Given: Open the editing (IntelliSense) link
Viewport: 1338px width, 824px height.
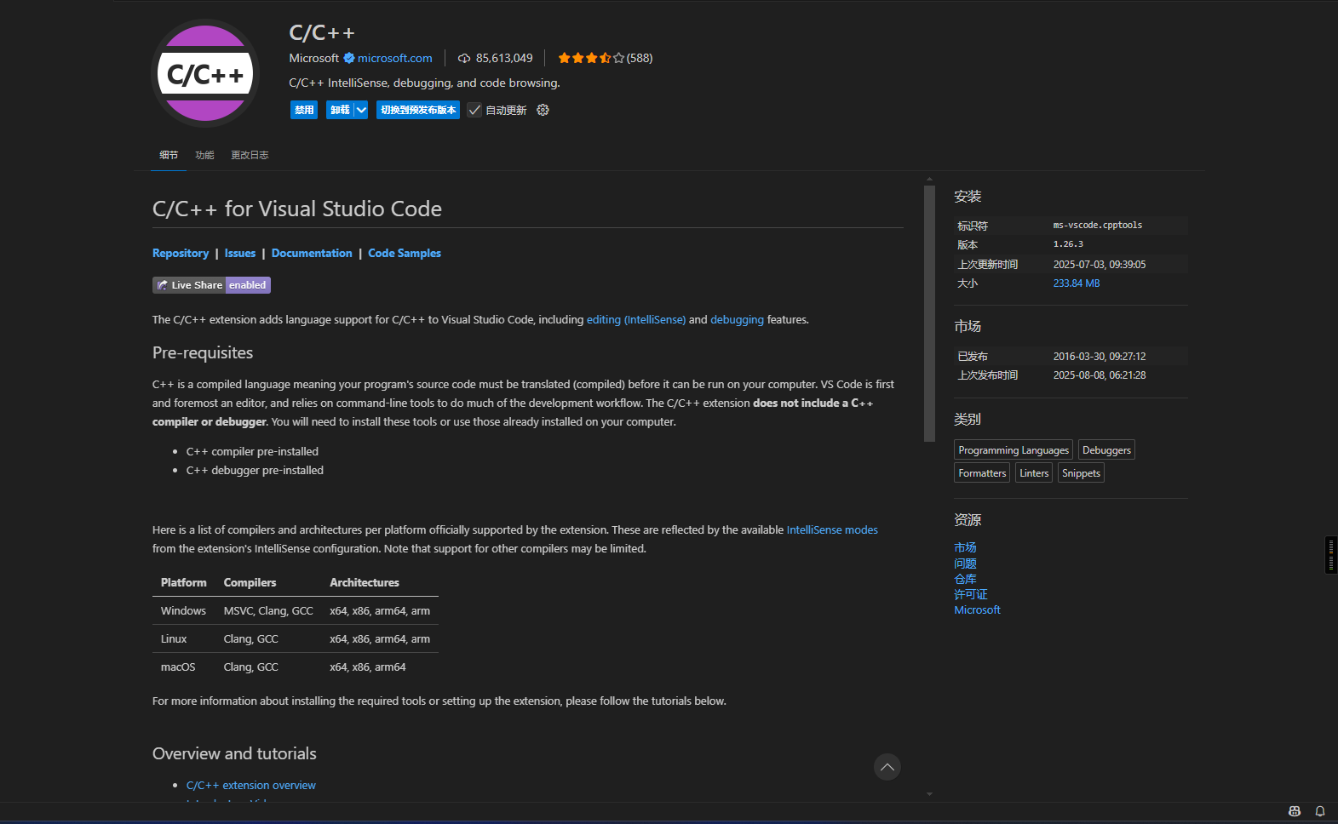Looking at the screenshot, I should [636, 319].
